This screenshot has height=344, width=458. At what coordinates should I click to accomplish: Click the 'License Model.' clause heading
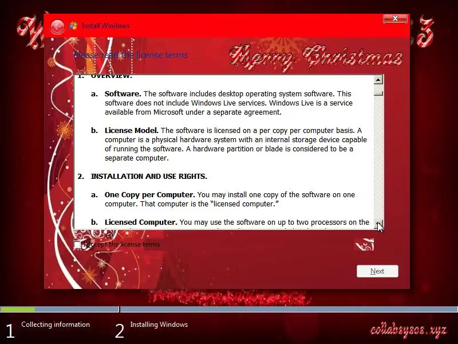click(x=132, y=131)
